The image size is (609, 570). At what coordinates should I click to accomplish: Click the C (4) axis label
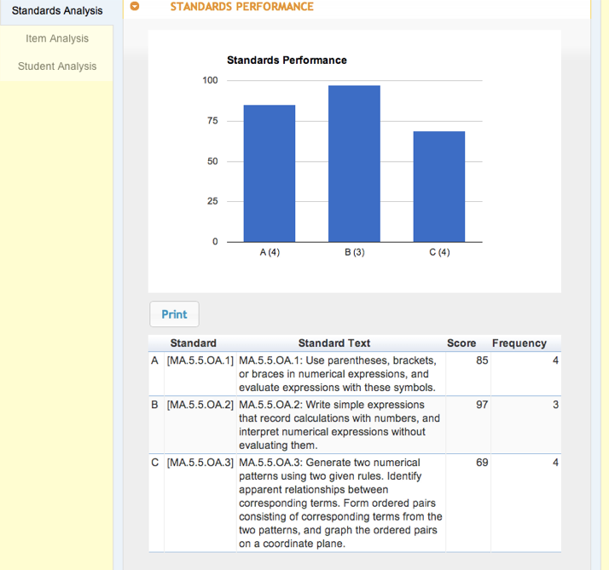click(439, 252)
